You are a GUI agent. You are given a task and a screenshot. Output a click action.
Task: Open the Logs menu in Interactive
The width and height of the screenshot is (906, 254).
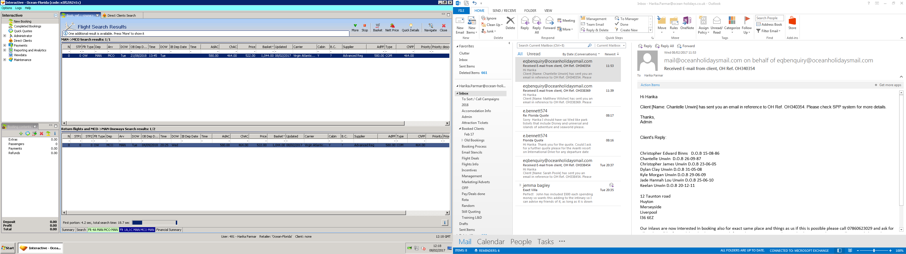point(18,8)
